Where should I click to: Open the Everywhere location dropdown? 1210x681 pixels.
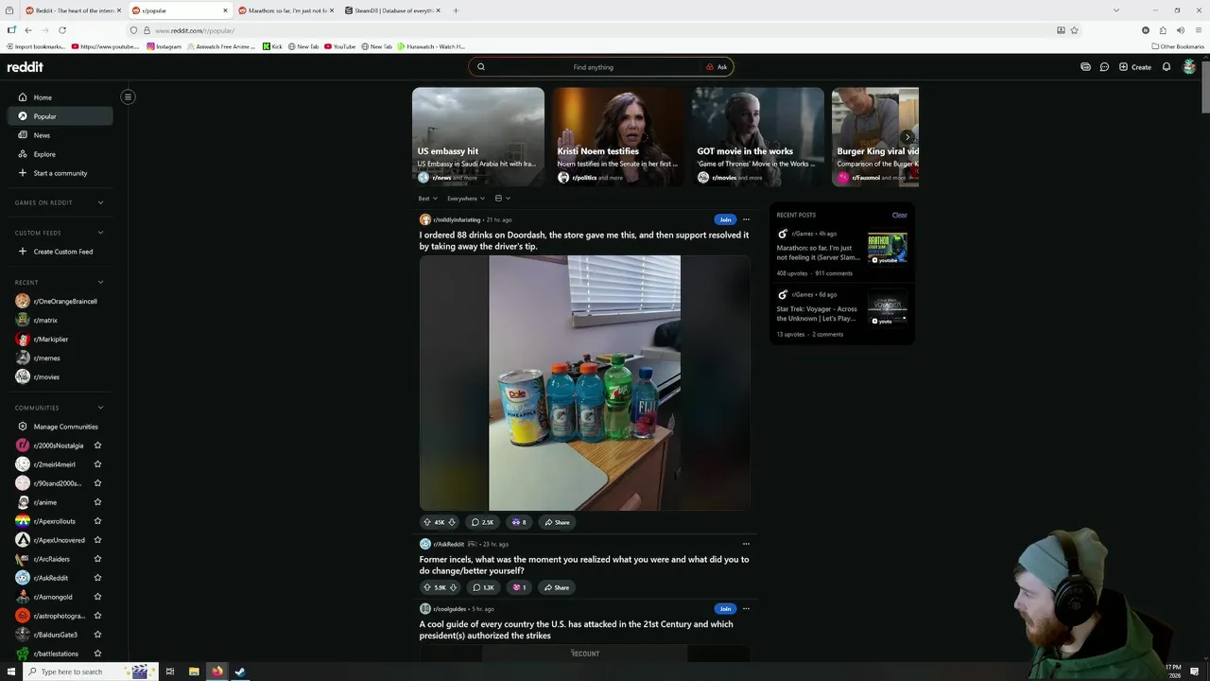[x=466, y=199]
